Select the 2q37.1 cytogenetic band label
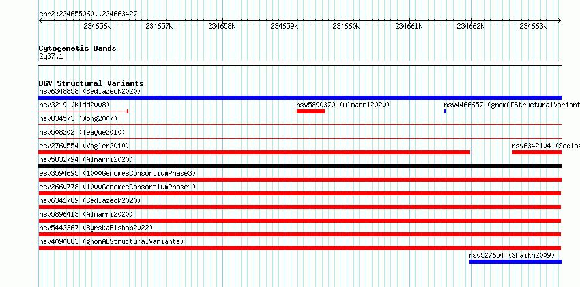The image size is (580, 287). point(51,56)
